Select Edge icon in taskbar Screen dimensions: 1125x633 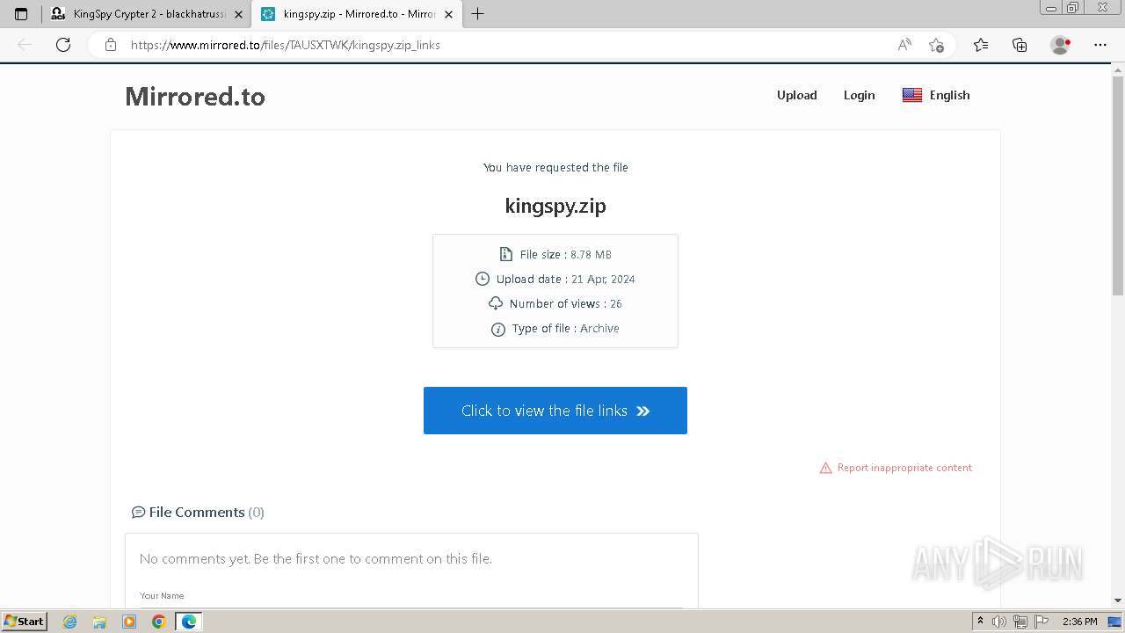(x=189, y=622)
